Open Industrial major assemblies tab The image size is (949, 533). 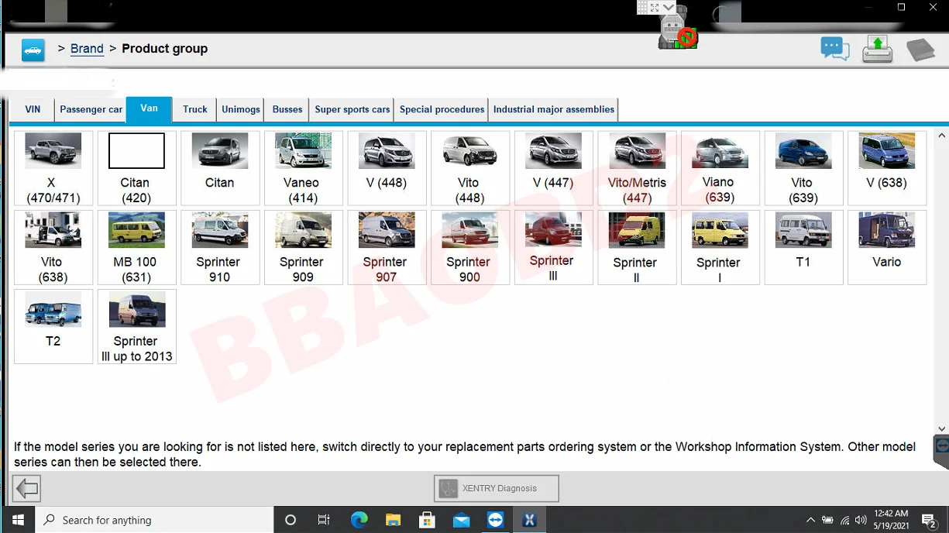(554, 109)
